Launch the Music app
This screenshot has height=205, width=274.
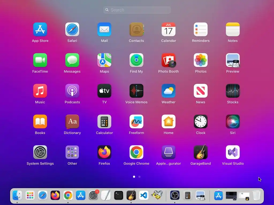pyautogui.click(x=40, y=91)
